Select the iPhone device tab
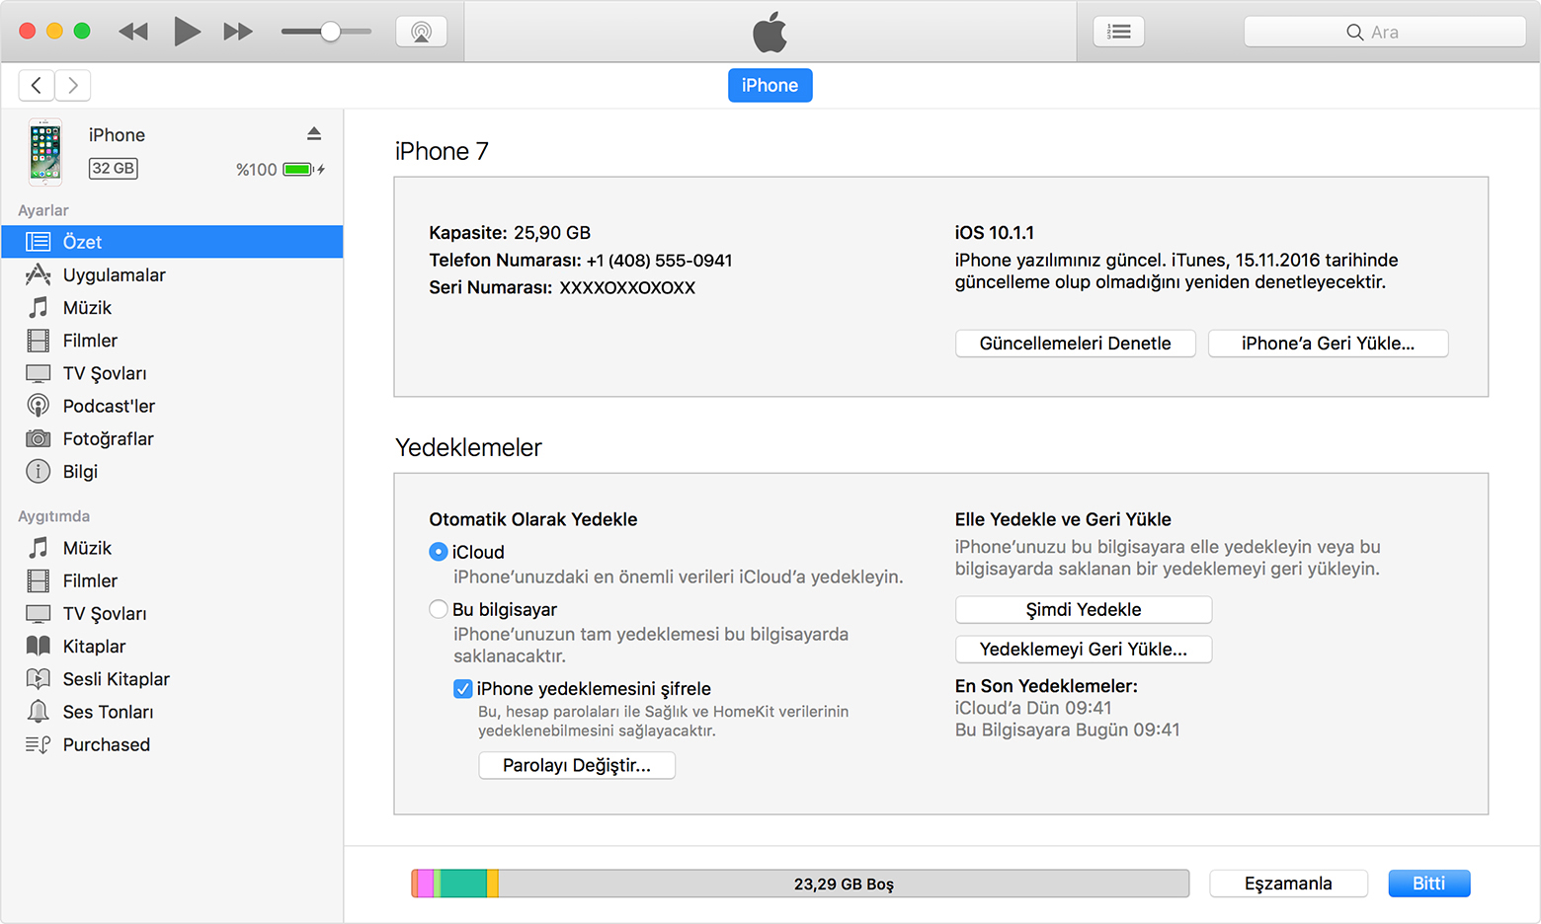This screenshot has width=1541, height=924. 770,85
